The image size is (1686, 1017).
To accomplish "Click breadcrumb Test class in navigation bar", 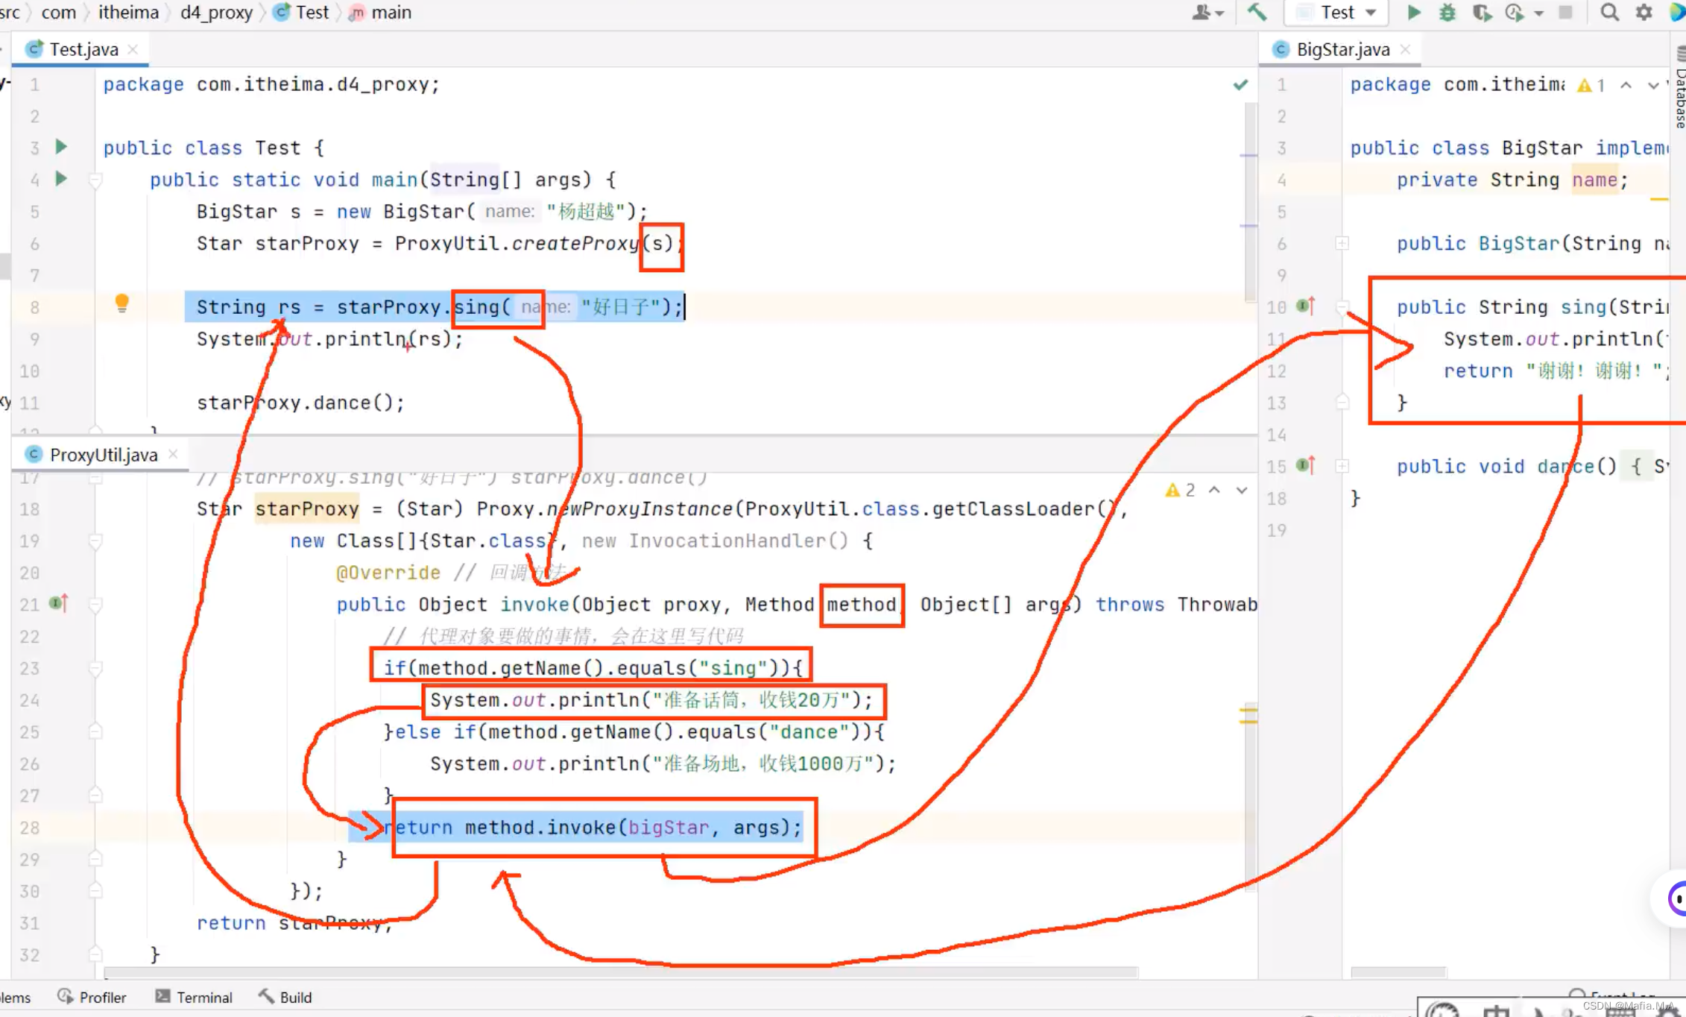I will coord(301,13).
